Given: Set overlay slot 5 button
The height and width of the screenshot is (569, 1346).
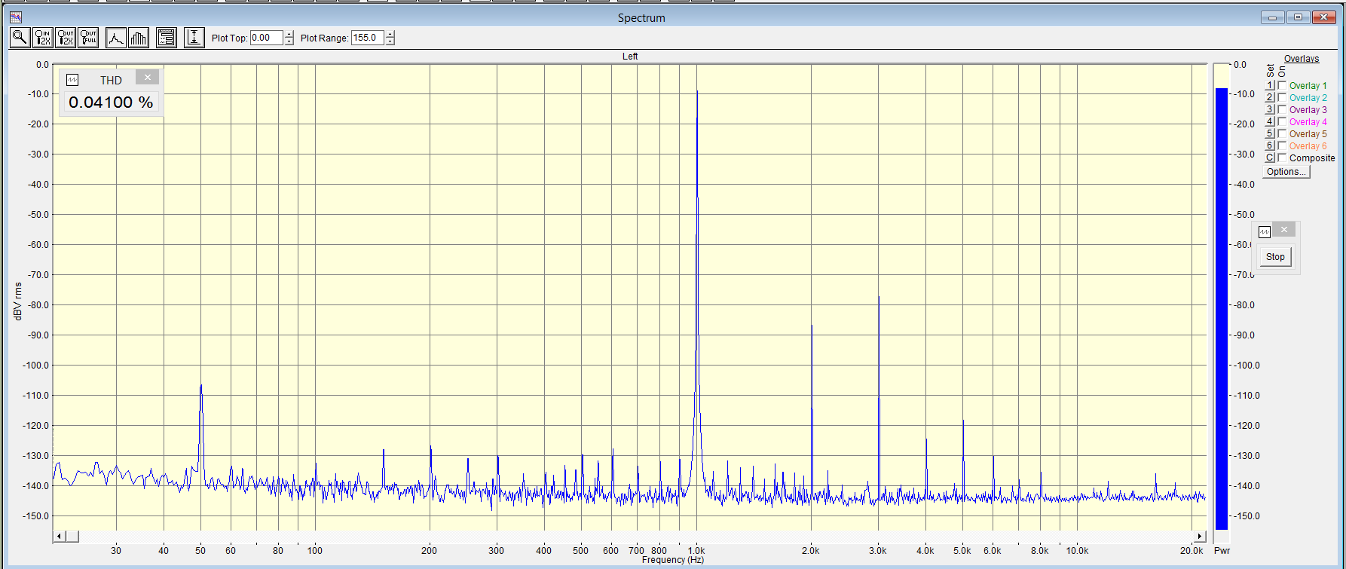Looking at the screenshot, I should (1270, 133).
